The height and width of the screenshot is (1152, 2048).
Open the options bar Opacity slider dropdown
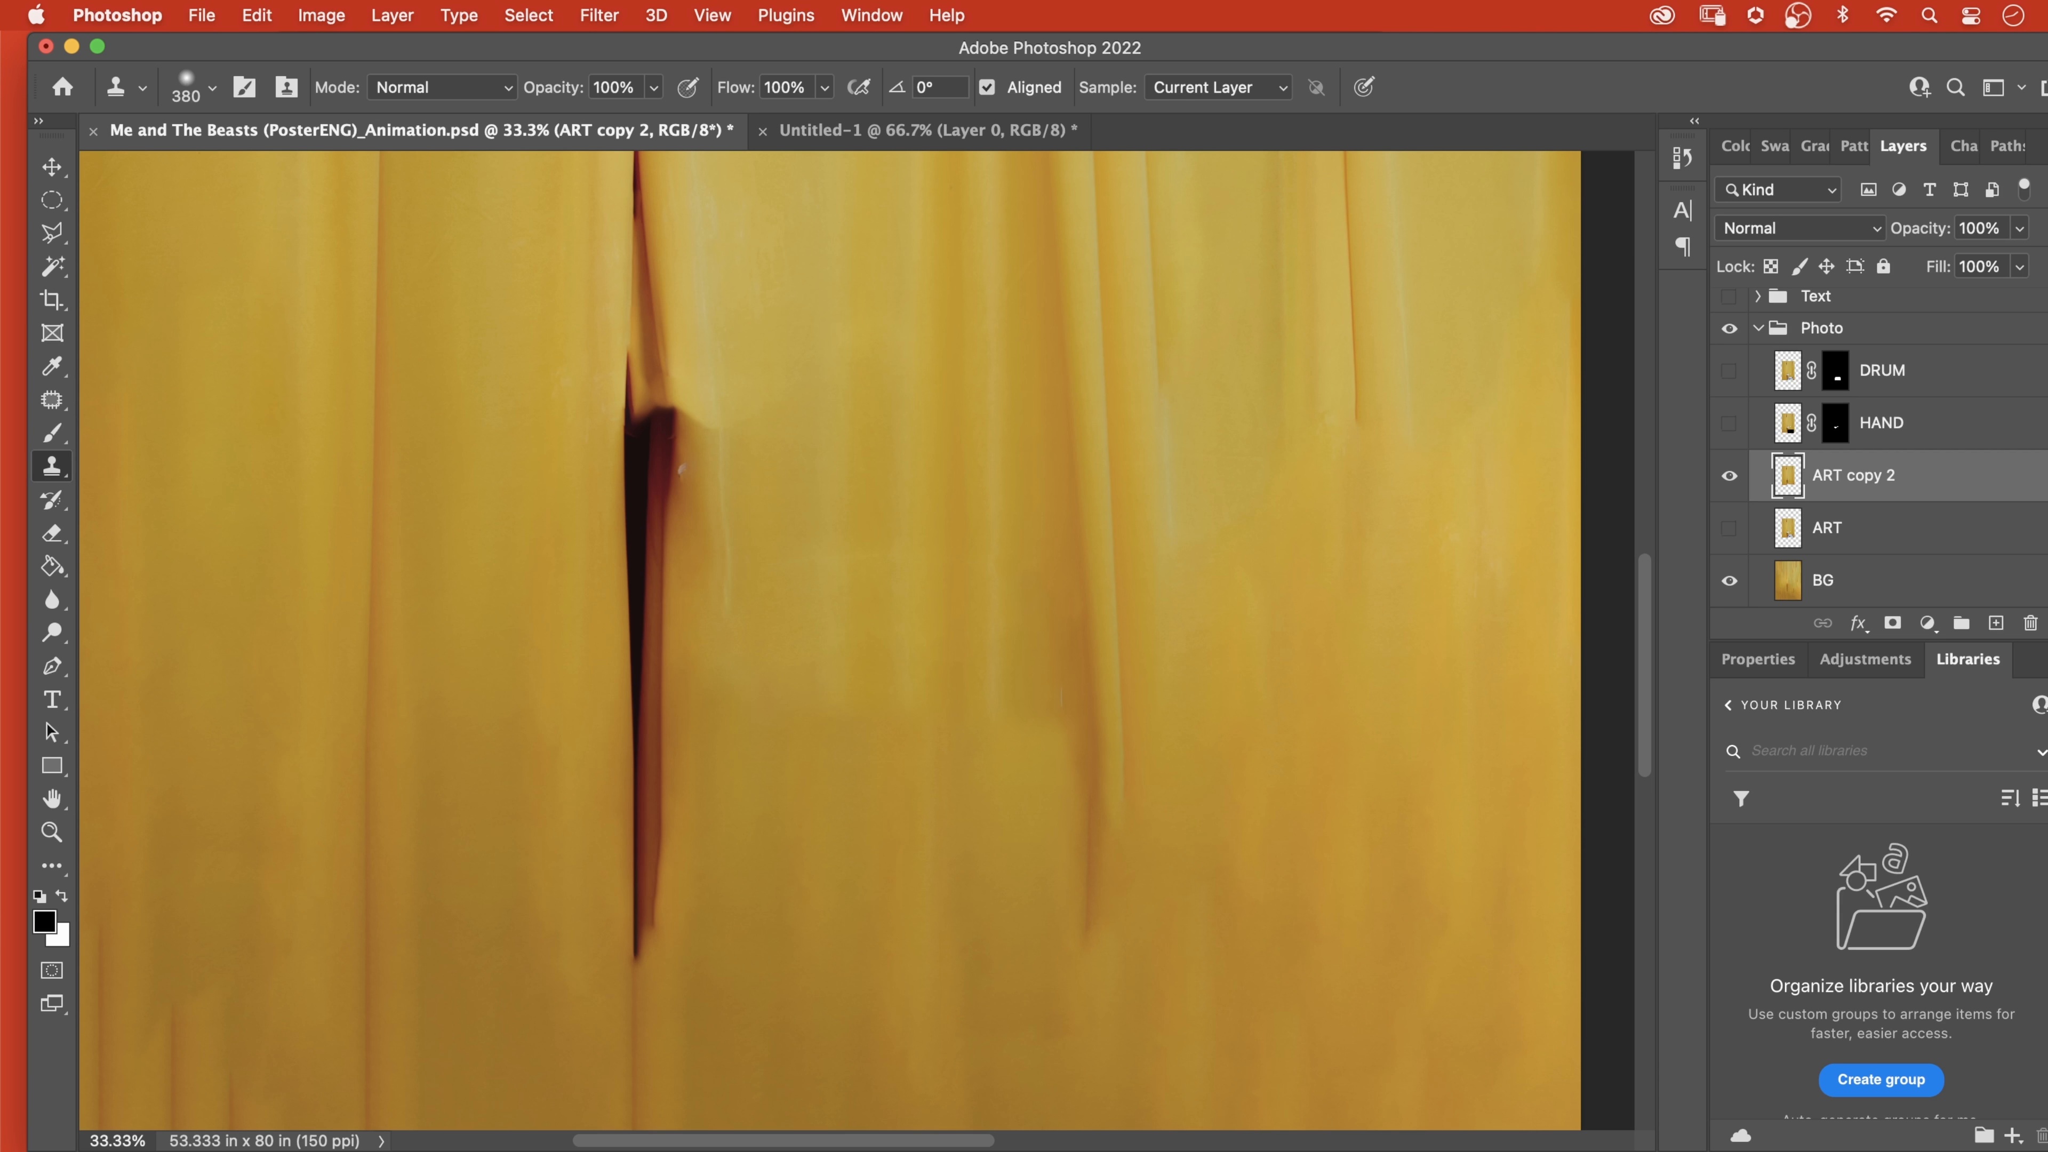(x=654, y=87)
